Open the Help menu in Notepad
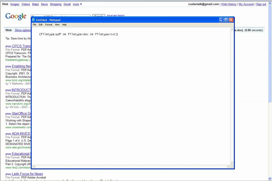Screen dimensions: 272x181 tap(64, 25)
